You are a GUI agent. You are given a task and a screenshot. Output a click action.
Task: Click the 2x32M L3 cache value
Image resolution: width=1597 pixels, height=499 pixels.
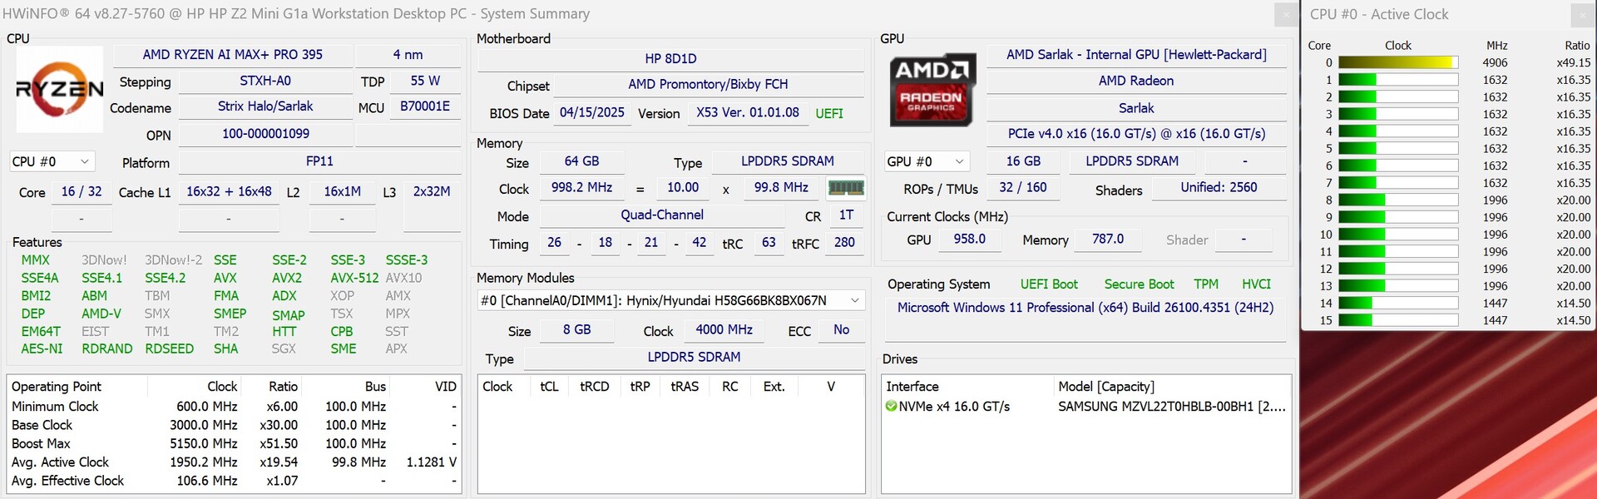pyautogui.click(x=432, y=191)
